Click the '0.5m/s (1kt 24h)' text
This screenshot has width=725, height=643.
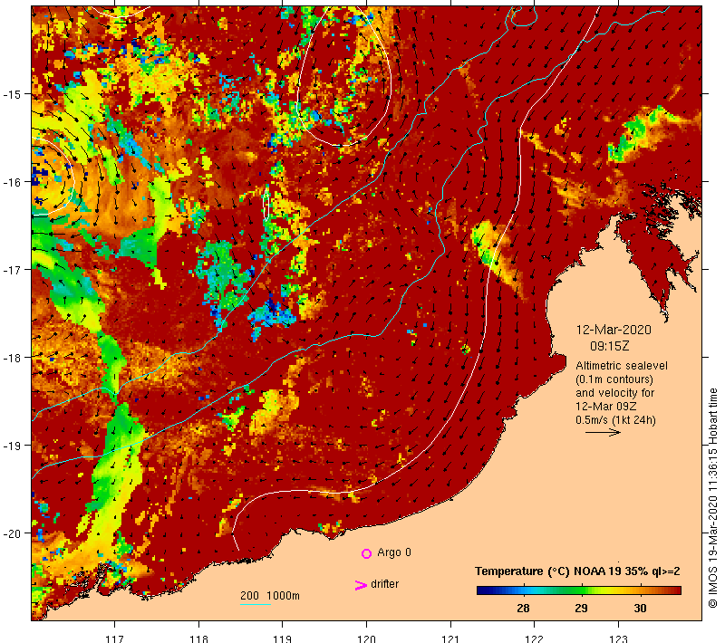click(616, 420)
